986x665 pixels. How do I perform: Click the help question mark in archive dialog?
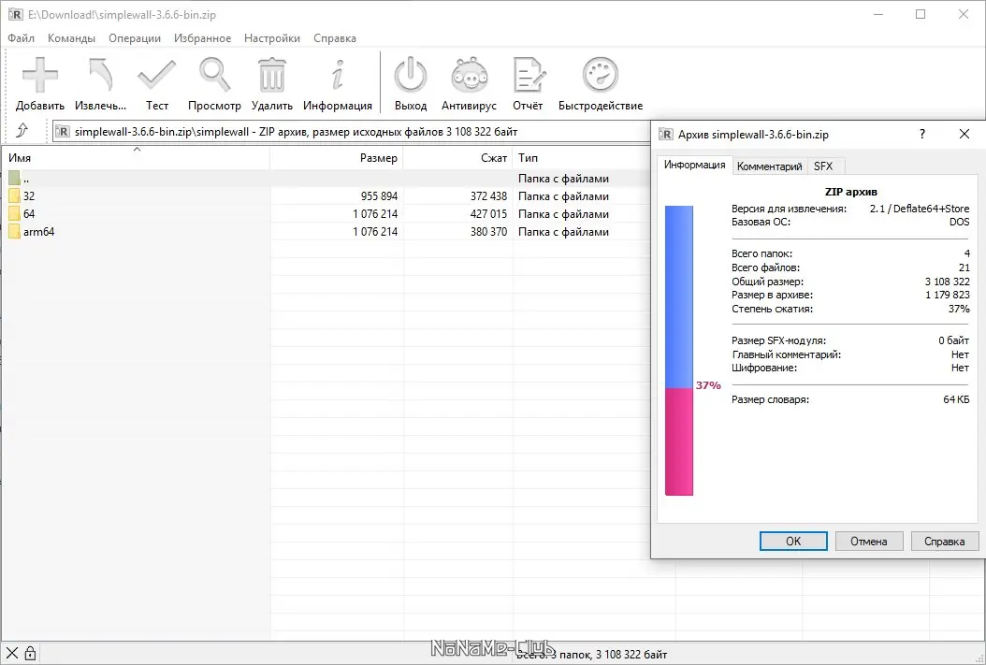click(921, 134)
